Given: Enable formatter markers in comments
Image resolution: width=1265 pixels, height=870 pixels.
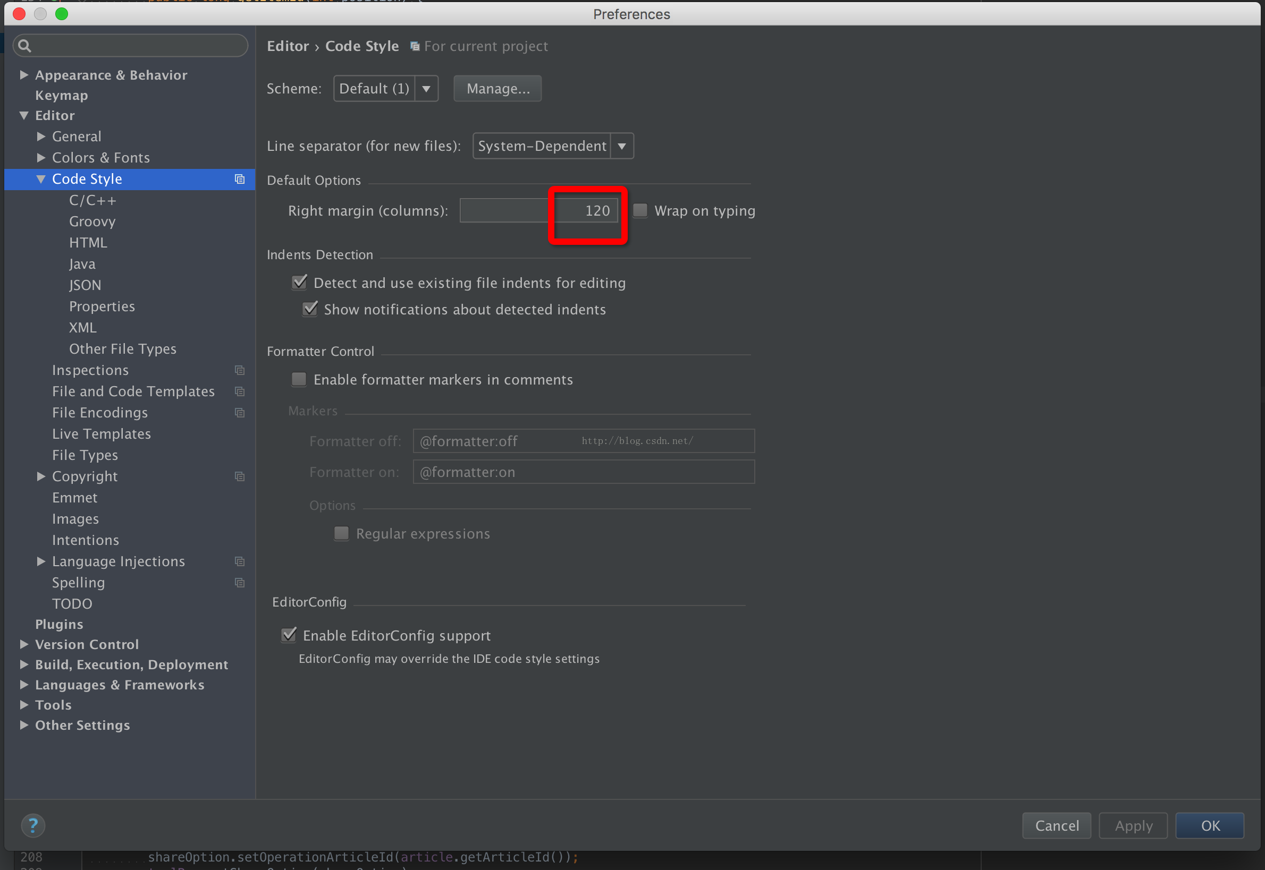Looking at the screenshot, I should pos(299,379).
